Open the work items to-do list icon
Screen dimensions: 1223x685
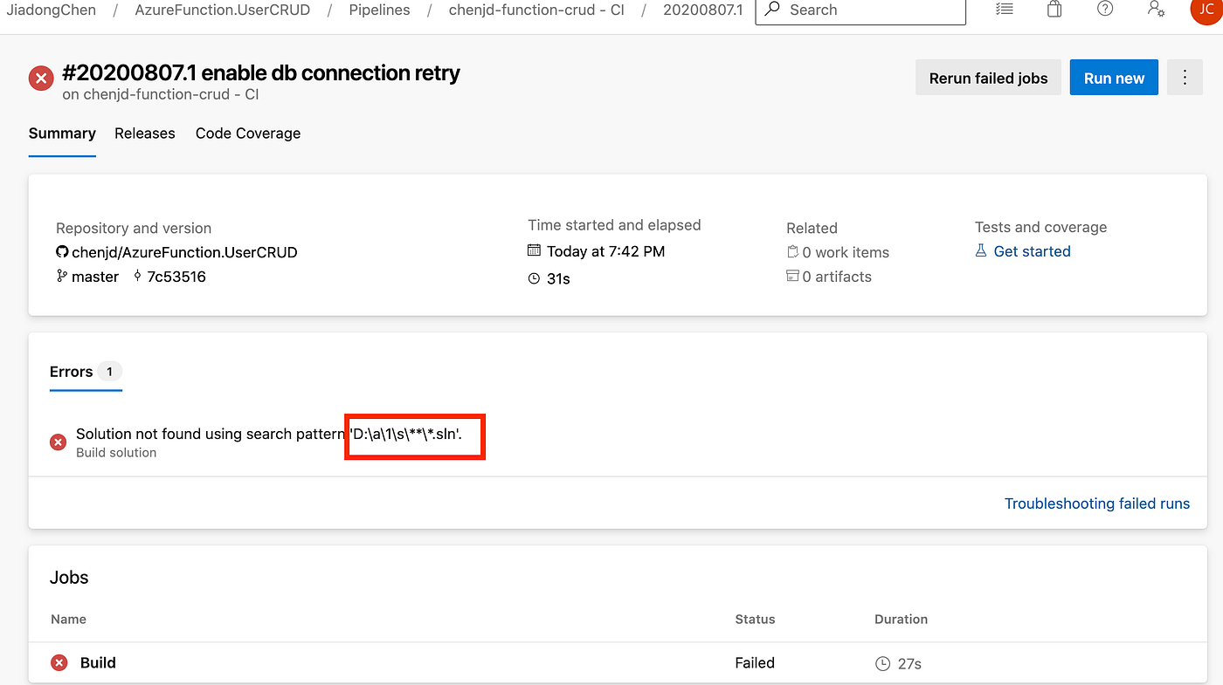[x=1004, y=10]
